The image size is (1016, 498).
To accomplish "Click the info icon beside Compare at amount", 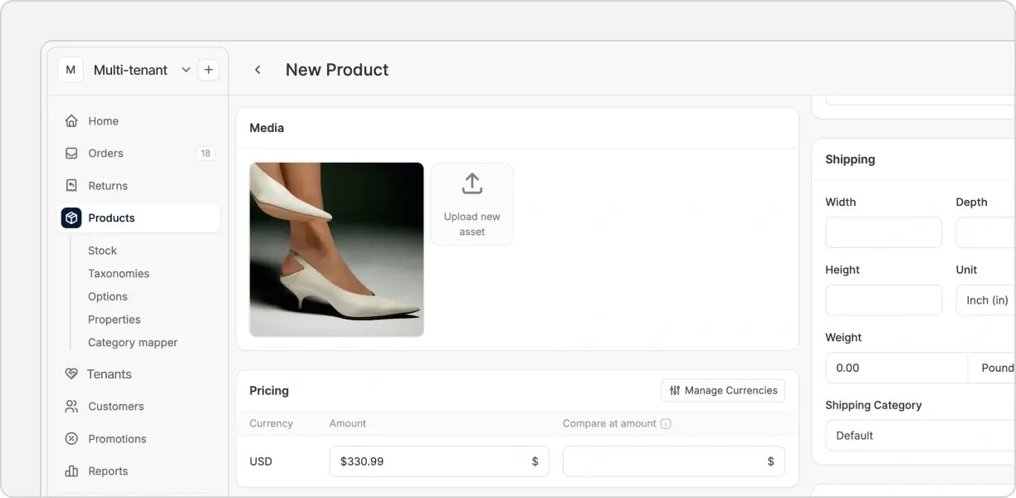I will pos(666,423).
